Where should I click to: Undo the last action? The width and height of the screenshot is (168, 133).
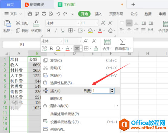pos(58,14)
